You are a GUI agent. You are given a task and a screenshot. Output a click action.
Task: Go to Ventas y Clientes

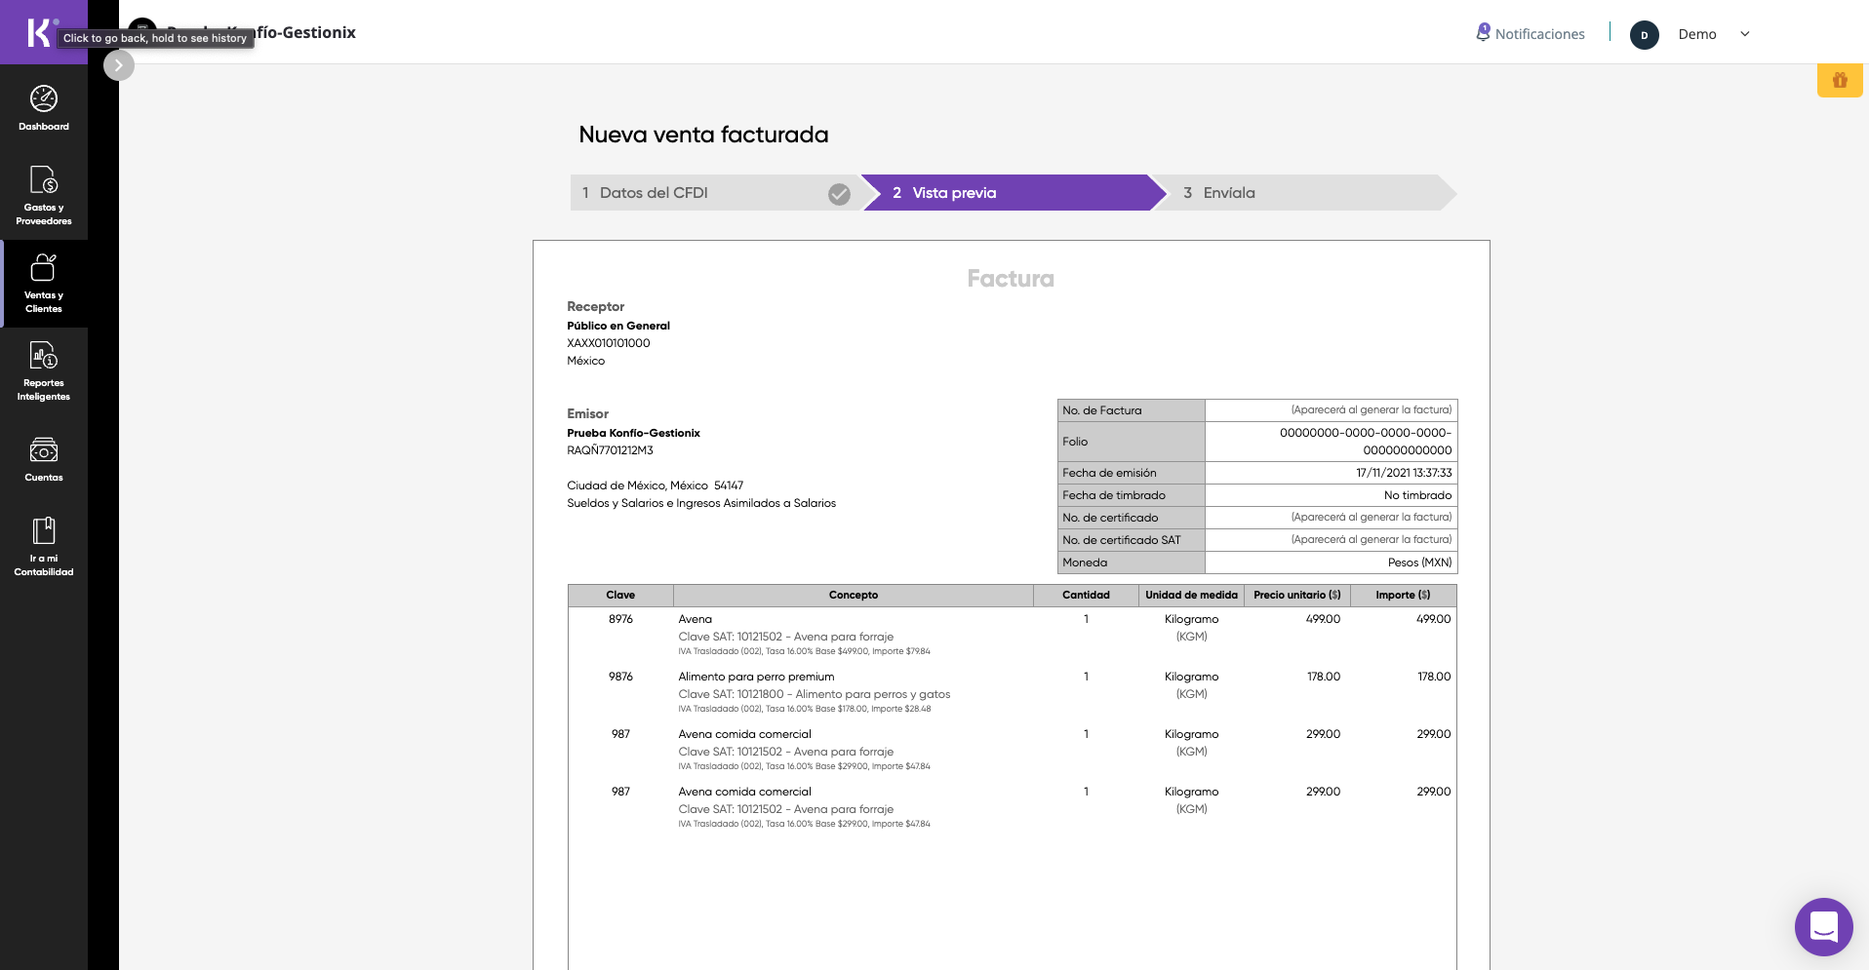coord(44,283)
